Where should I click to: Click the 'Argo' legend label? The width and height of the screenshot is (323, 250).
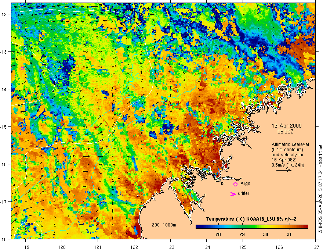click(245, 183)
